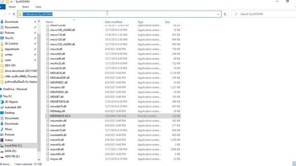The width and height of the screenshot is (296, 166).
Task: Select file msvcr100_clr0400.dll
Action: [x=62, y=30]
